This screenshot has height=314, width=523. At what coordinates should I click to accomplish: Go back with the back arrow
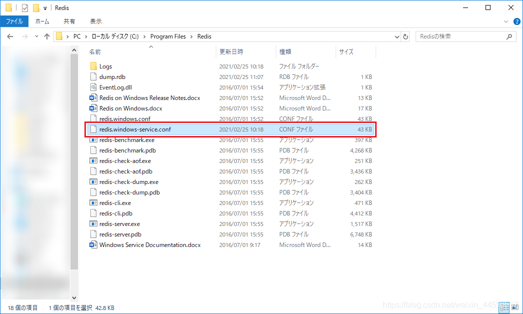point(10,36)
